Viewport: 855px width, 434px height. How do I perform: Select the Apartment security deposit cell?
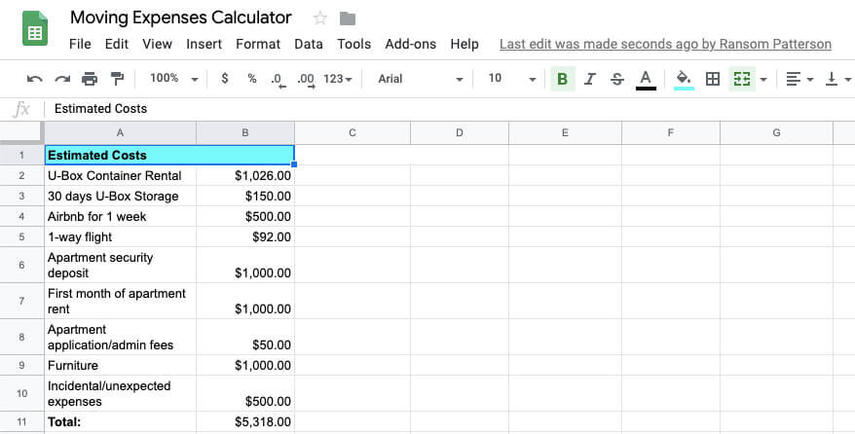120,266
